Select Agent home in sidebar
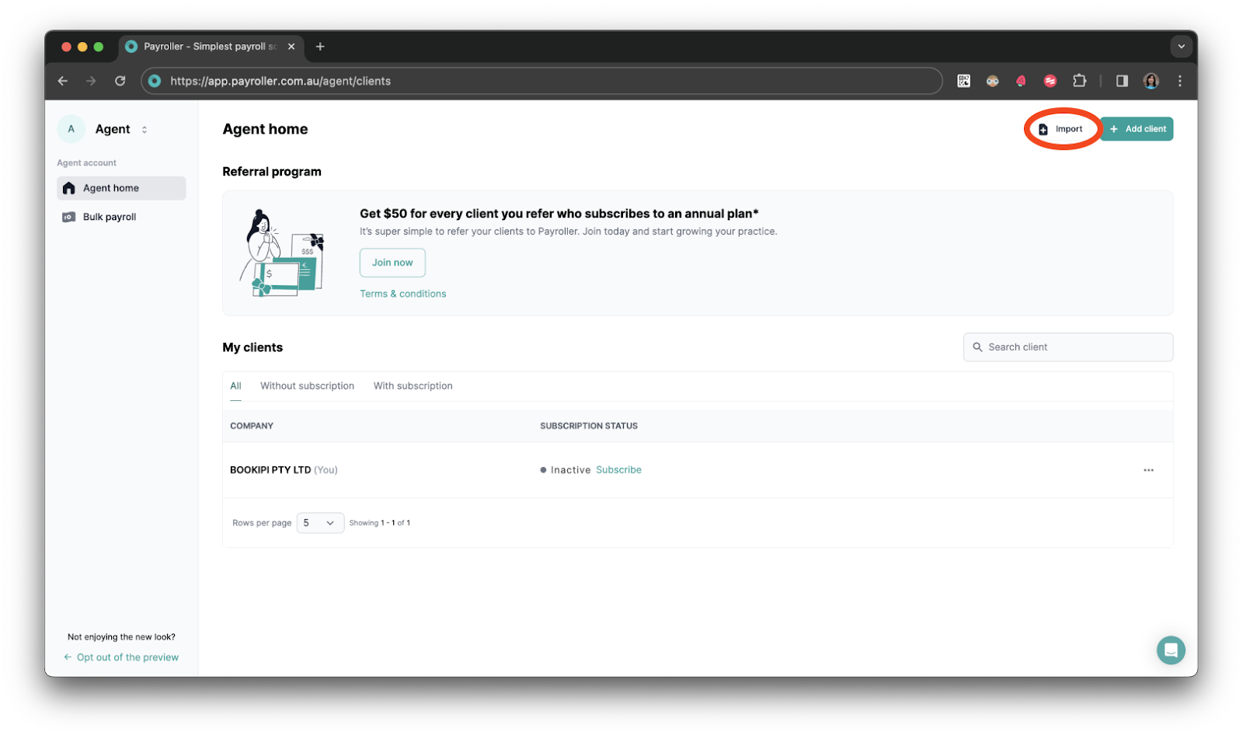 click(x=121, y=188)
